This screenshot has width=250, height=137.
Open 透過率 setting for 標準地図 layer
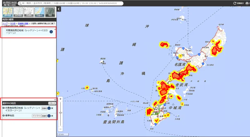click(x=44, y=116)
